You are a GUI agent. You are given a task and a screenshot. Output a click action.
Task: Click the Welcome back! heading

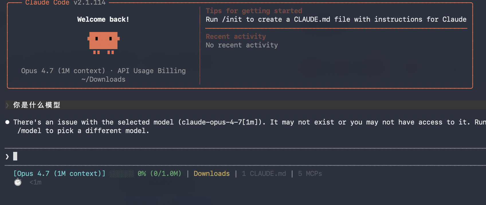(103, 19)
